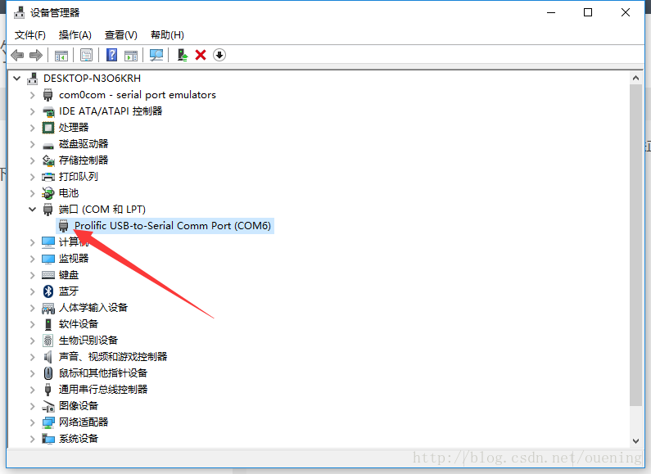Click the 存储控制器 storage controller icon
Image resolution: width=651 pixels, height=474 pixels.
(48, 160)
